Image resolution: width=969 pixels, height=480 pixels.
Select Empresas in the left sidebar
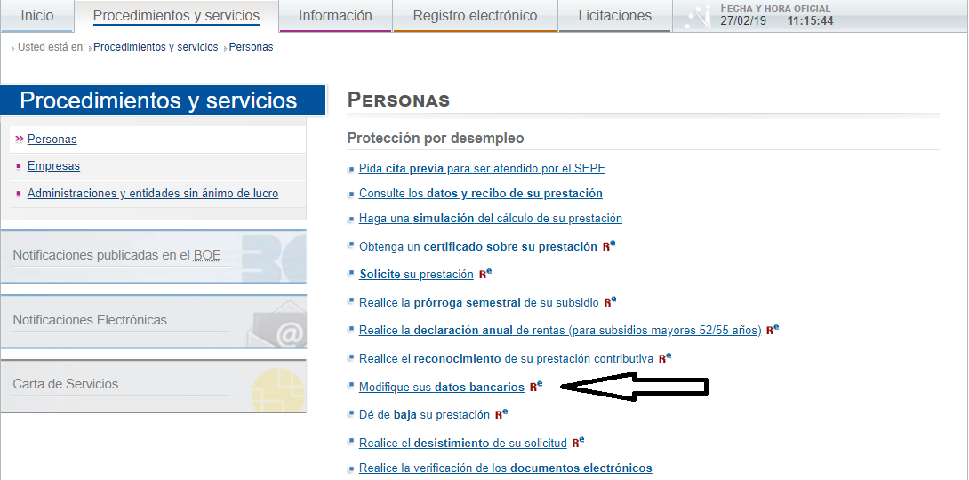(x=53, y=166)
